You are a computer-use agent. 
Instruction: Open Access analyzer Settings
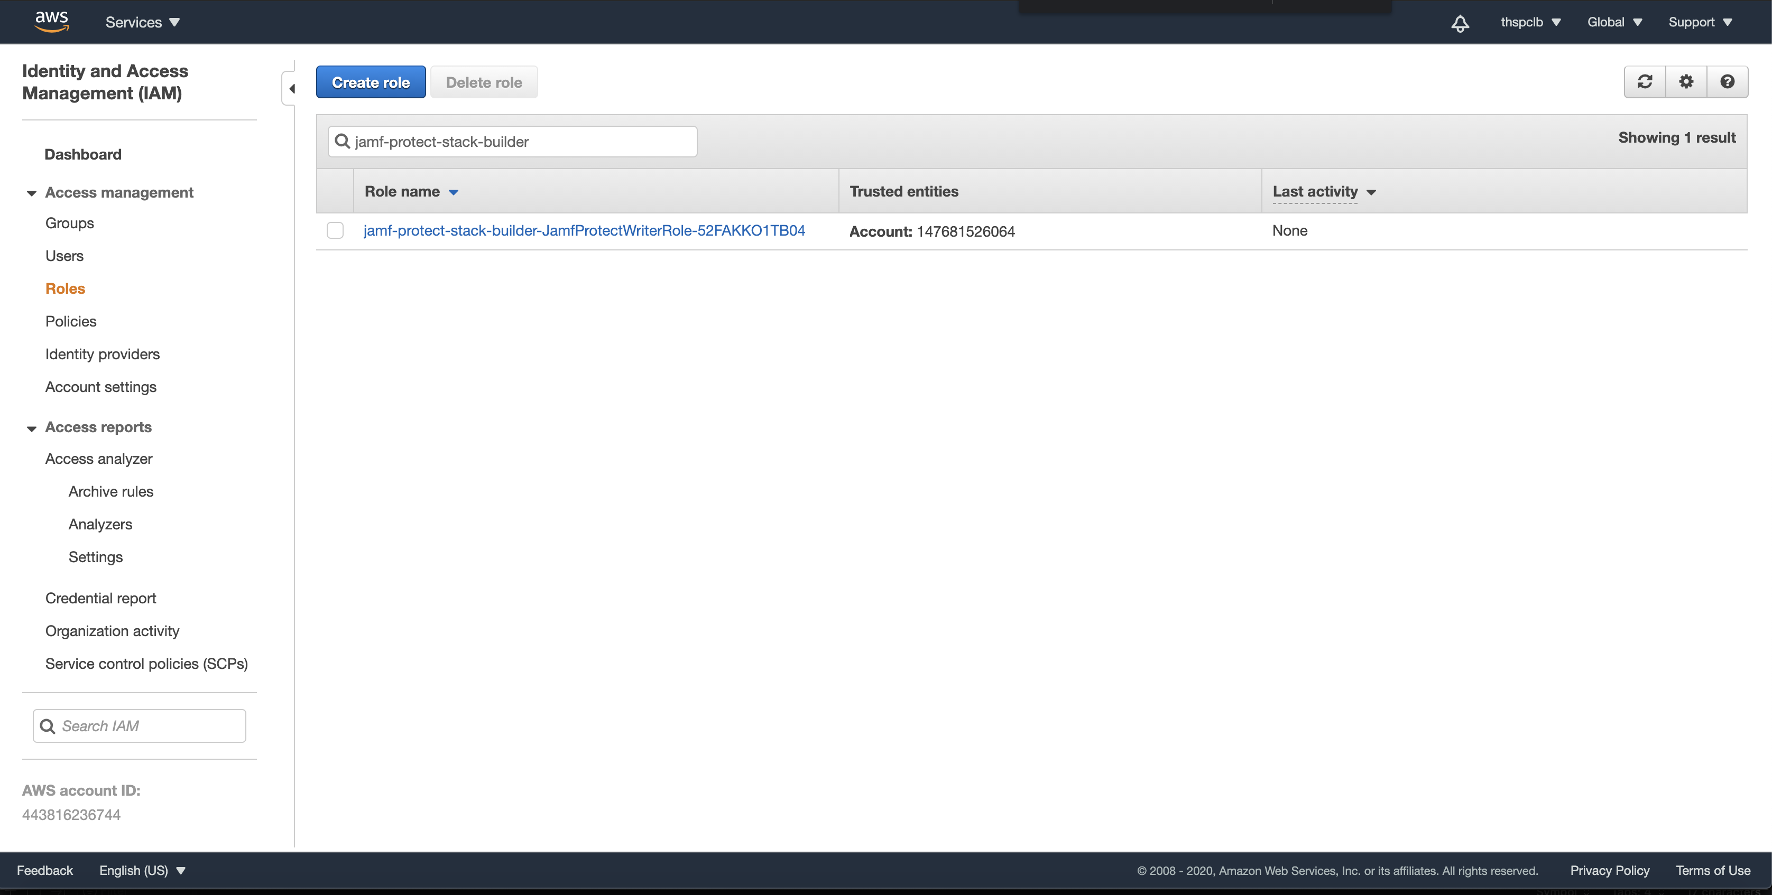pos(96,557)
